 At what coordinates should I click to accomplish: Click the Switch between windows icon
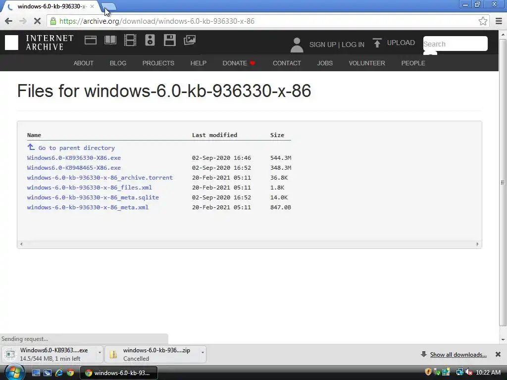[48, 373]
